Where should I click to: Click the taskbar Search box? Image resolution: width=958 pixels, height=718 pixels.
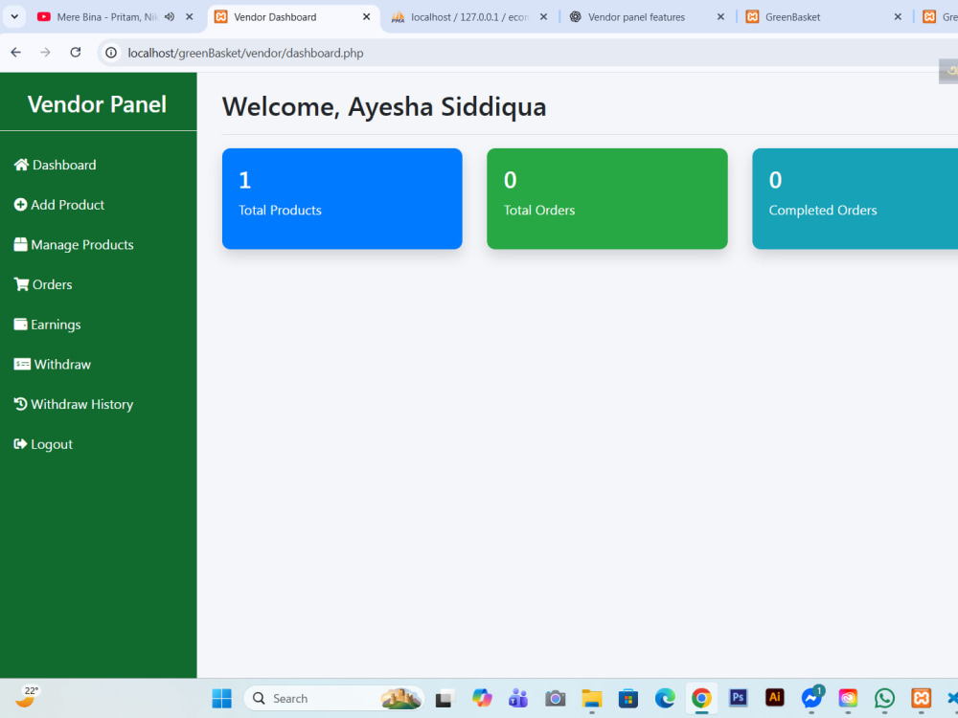click(333, 698)
